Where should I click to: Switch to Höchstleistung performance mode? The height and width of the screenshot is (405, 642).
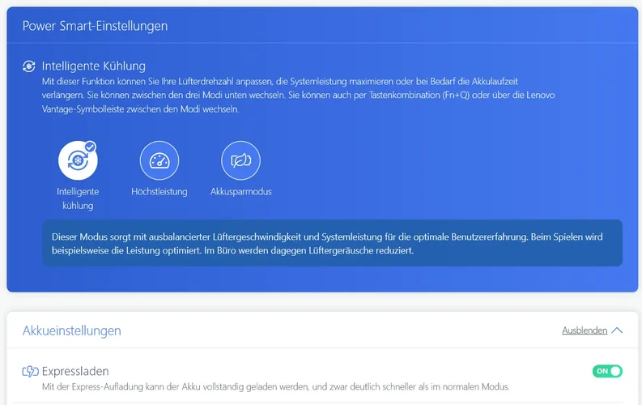[159, 160]
